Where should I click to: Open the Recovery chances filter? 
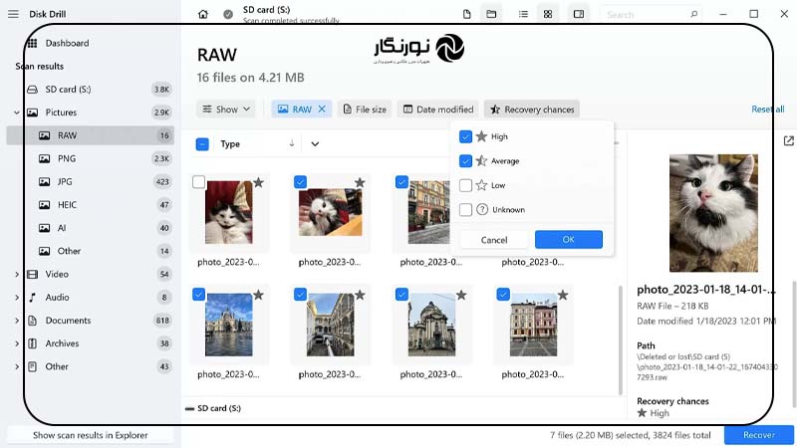532,110
